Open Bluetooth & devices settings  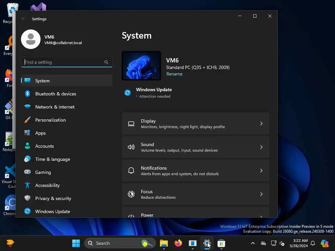point(67,94)
